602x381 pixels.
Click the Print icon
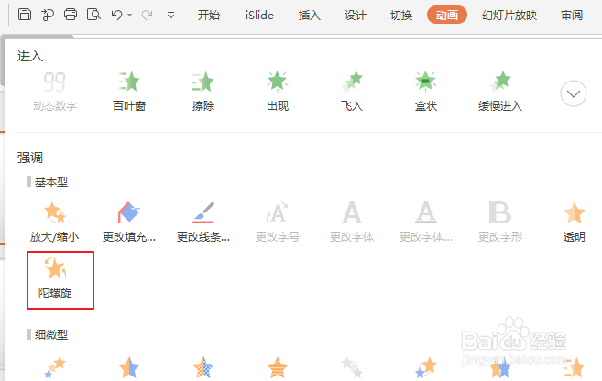coord(71,15)
